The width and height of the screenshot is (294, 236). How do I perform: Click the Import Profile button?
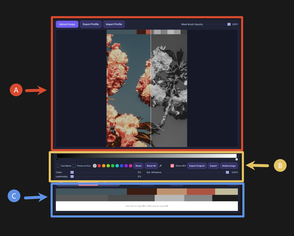[x=114, y=24]
